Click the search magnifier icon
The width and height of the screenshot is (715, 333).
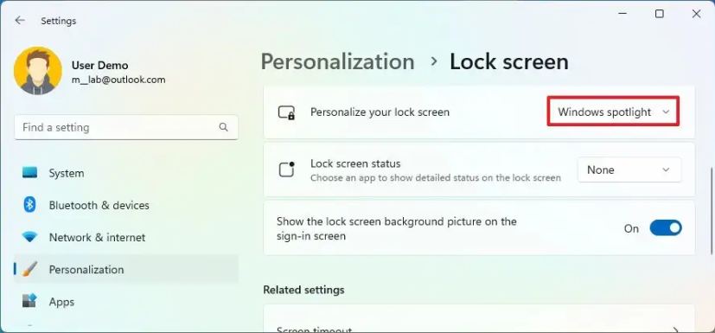[223, 127]
